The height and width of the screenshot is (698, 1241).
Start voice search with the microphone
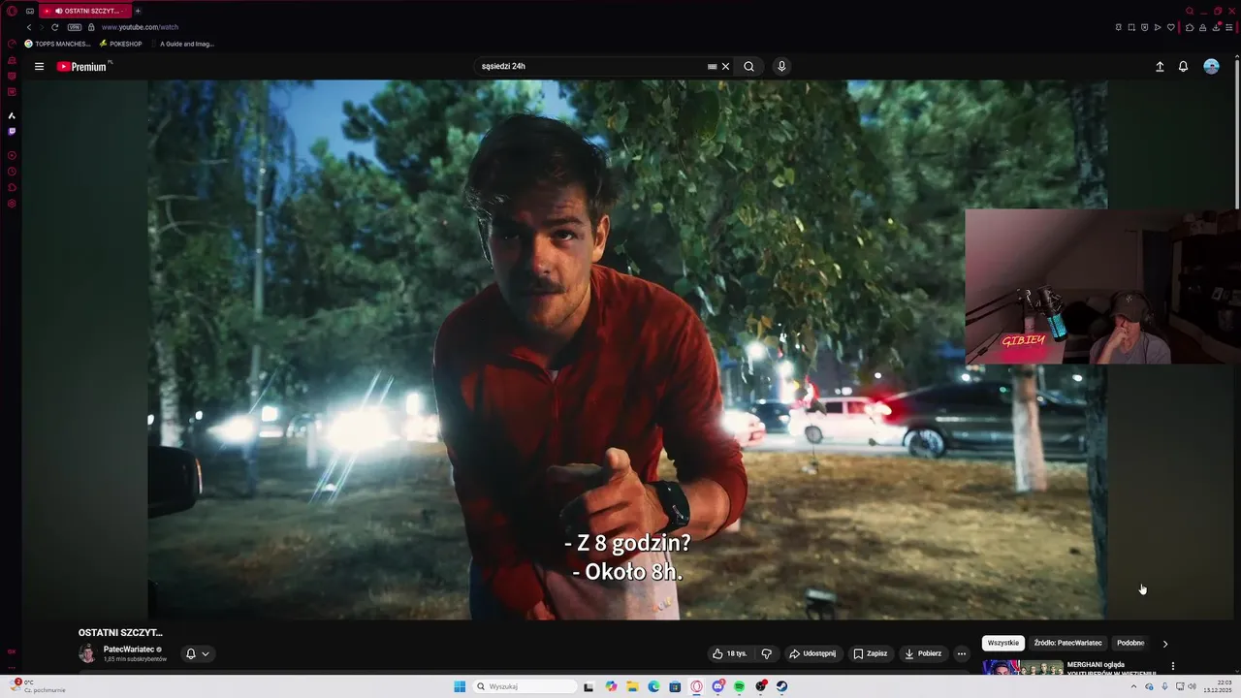coord(781,67)
